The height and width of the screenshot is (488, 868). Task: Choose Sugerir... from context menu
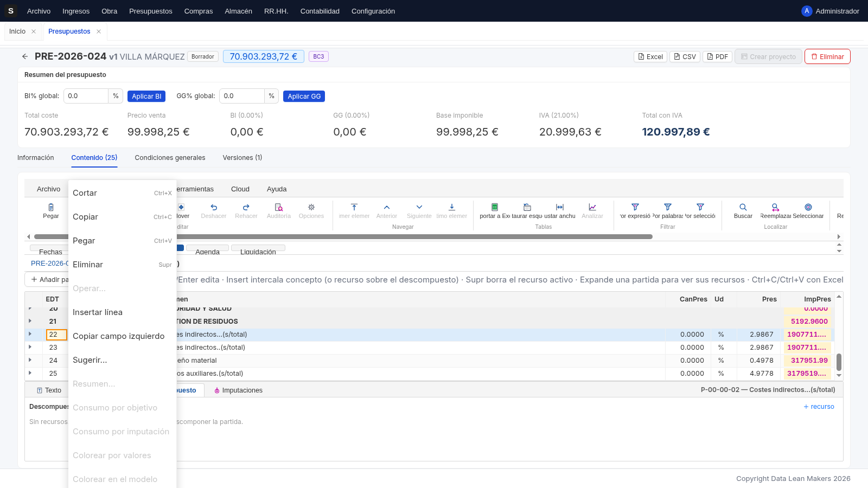tap(122, 360)
